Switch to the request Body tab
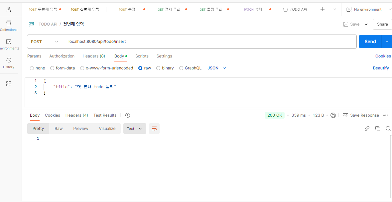Screen dimensions: 392x202 pos(121,56)
